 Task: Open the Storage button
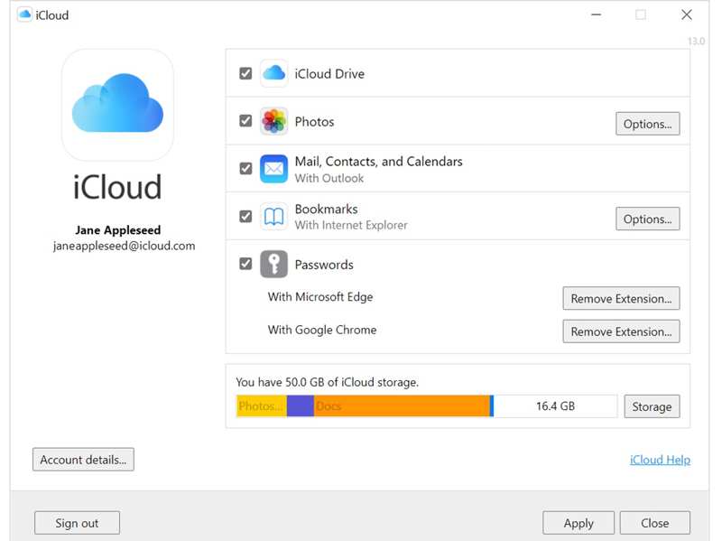[652, 406]
